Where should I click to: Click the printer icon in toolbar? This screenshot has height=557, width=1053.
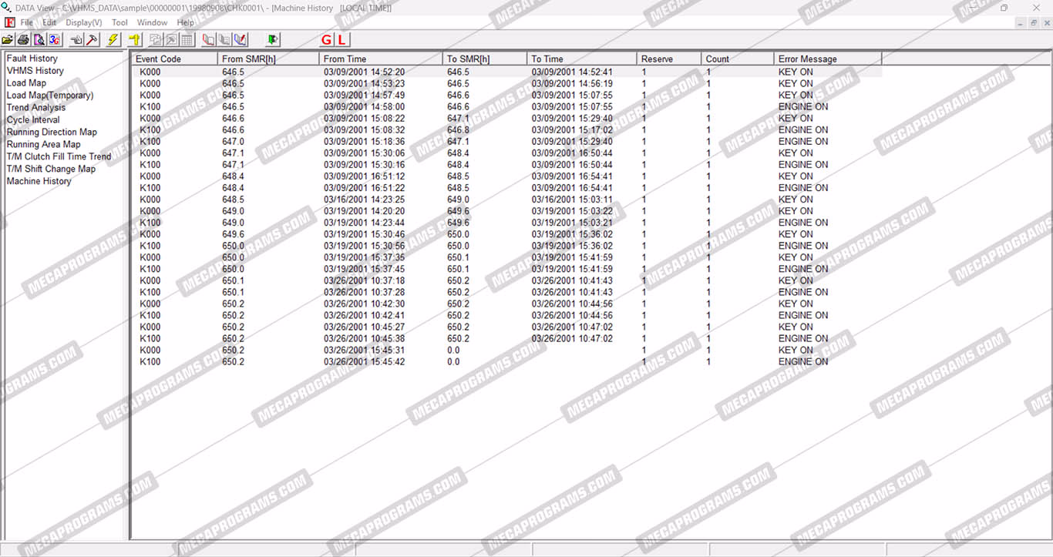[23, 39]
